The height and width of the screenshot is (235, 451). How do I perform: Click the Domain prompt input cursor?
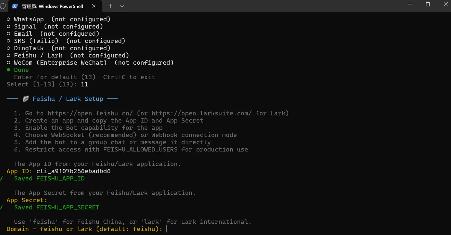click(x=167, y=229)
